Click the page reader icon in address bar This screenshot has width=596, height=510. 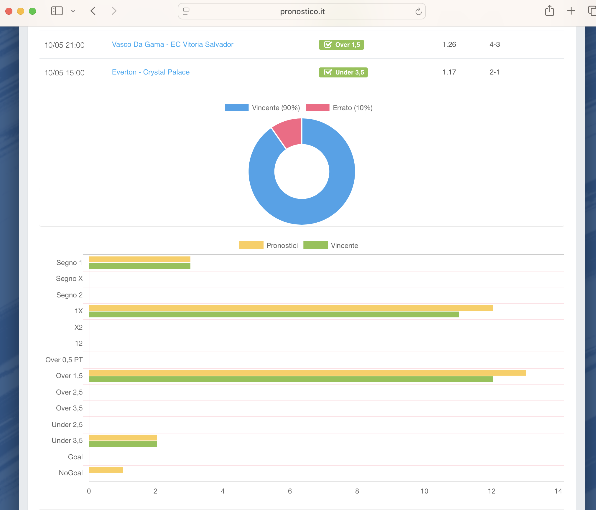[186, 11]
